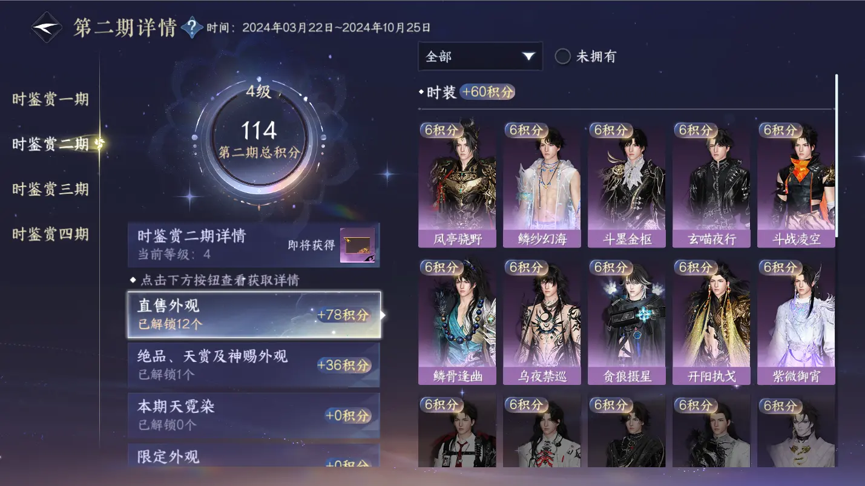Click the outfit list vertical scrollbar

coord(837,156)
